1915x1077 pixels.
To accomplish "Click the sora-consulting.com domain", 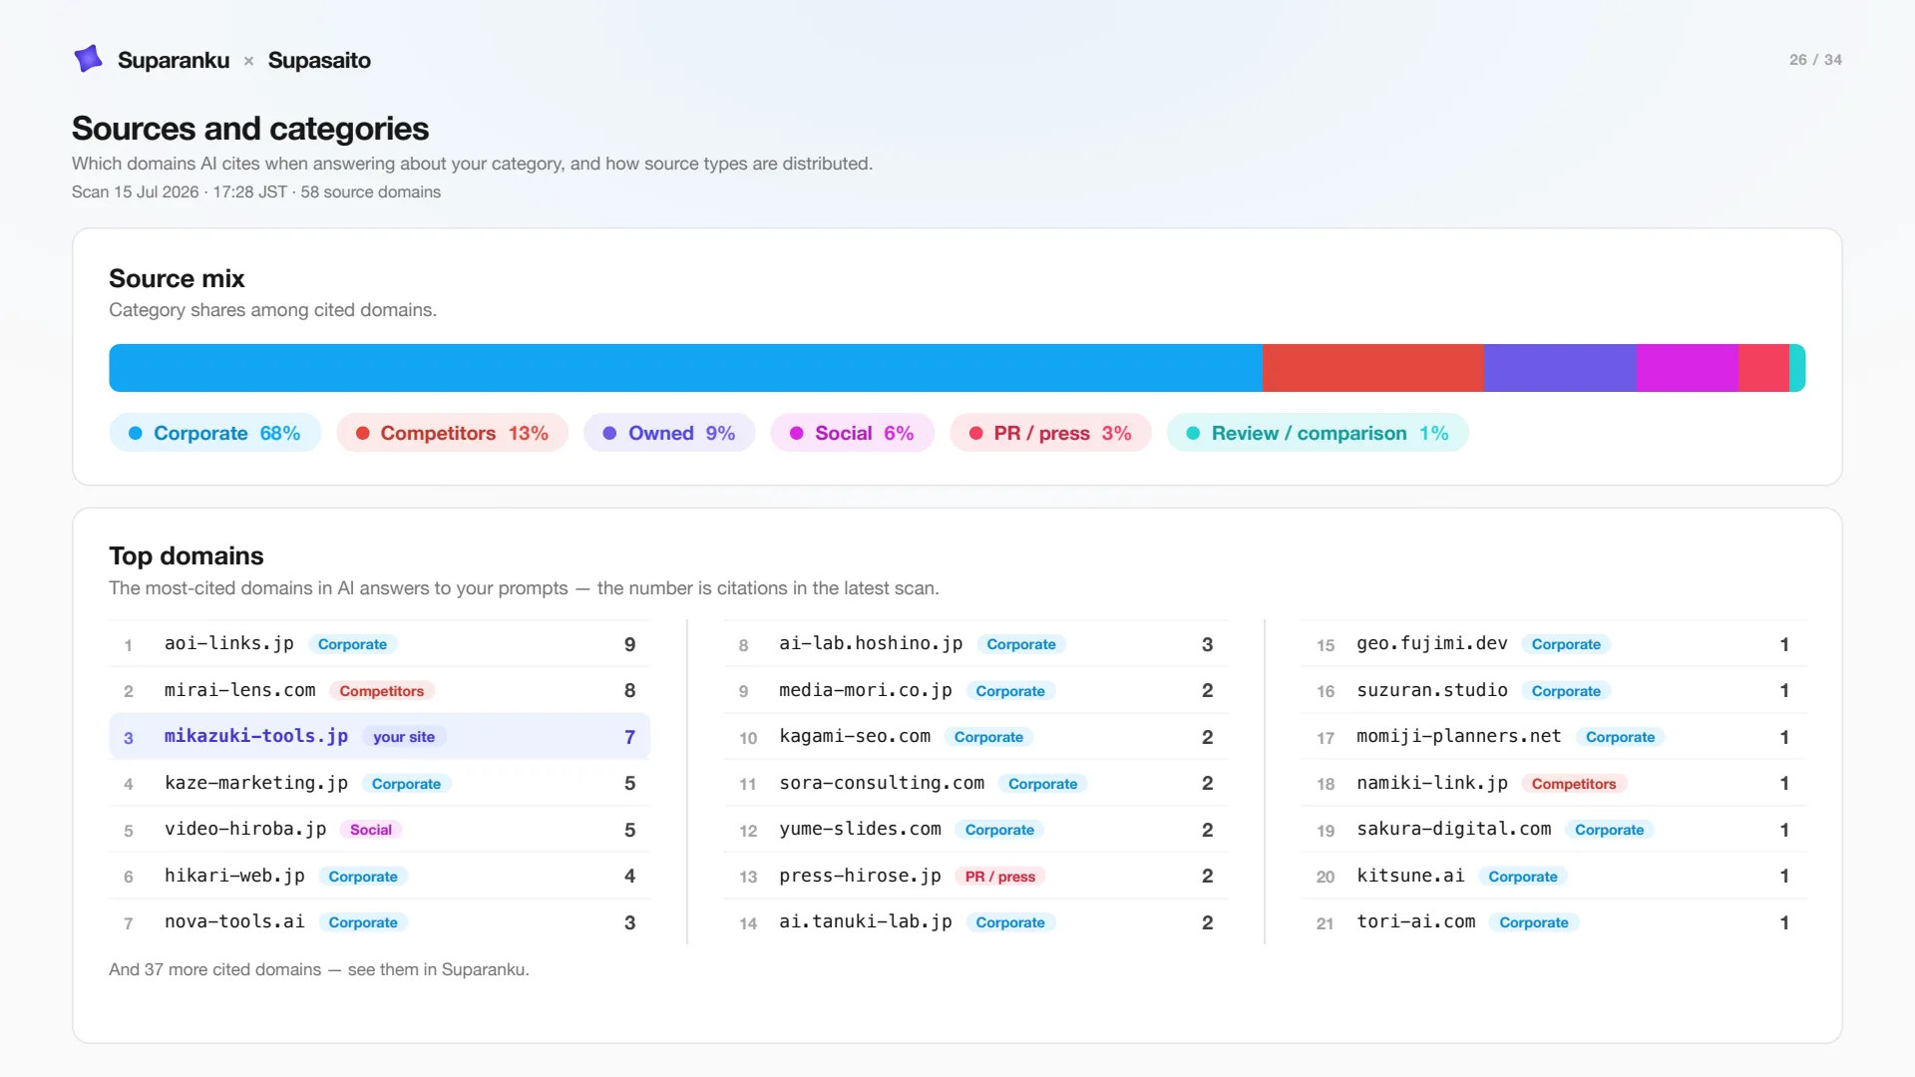I will 882,783.
